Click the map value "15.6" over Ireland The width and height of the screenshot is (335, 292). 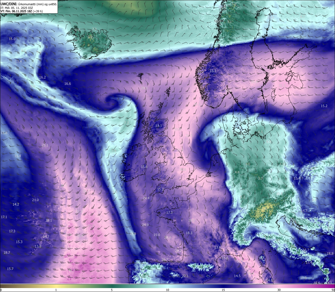(144, 167)
